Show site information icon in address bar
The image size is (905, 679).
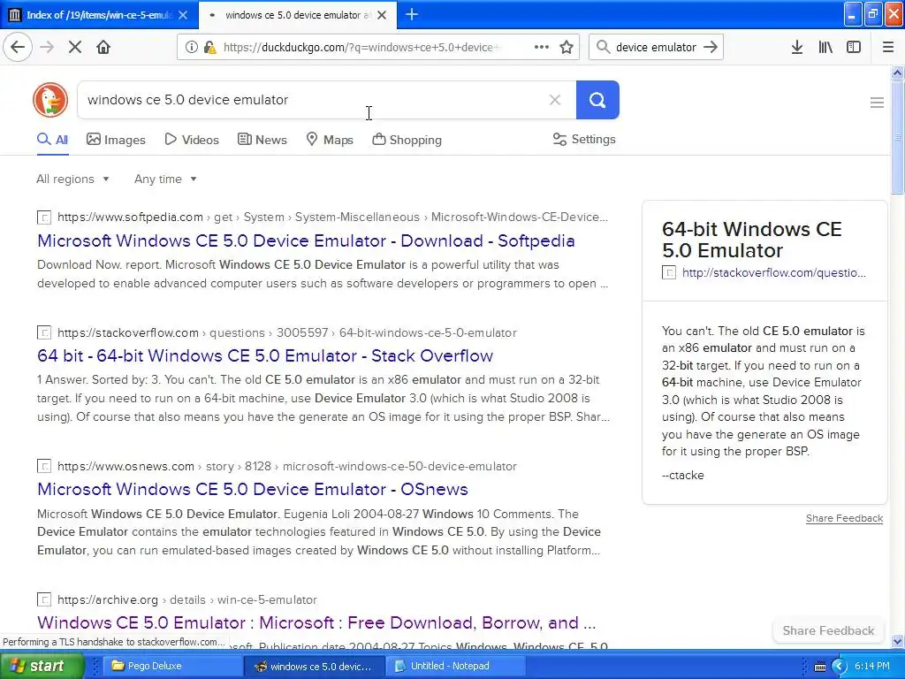(191, 47)
